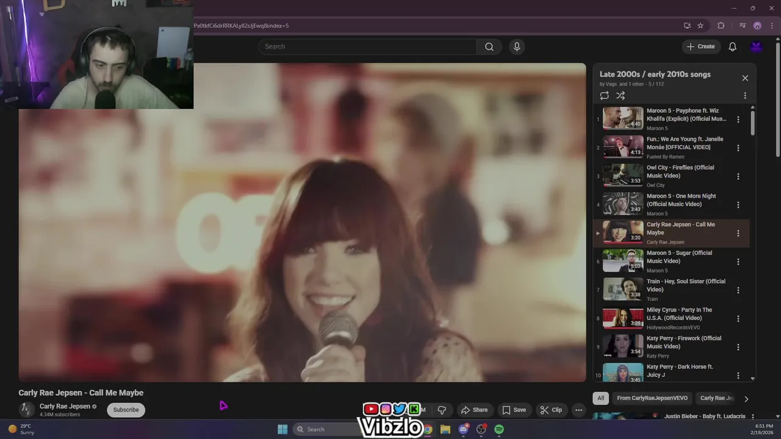The width and height of the screenshot is (781, 439).
Task: Subscribe to Carly Rae Jepsen
Action: point(126,410)
